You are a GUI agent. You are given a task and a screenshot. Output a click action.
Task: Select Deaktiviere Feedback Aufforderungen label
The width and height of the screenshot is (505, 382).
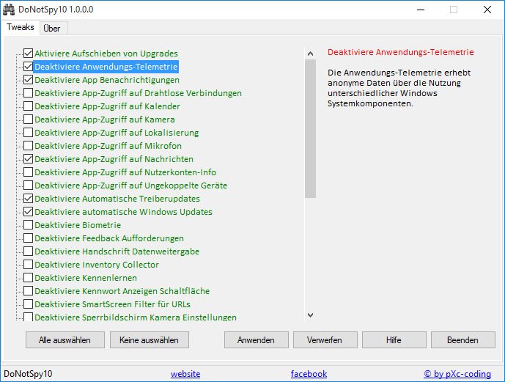point(109,238)
